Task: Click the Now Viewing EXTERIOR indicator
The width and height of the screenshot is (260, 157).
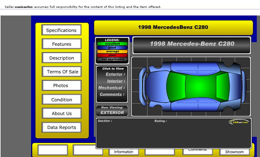Action: click(x=112, y=111)
